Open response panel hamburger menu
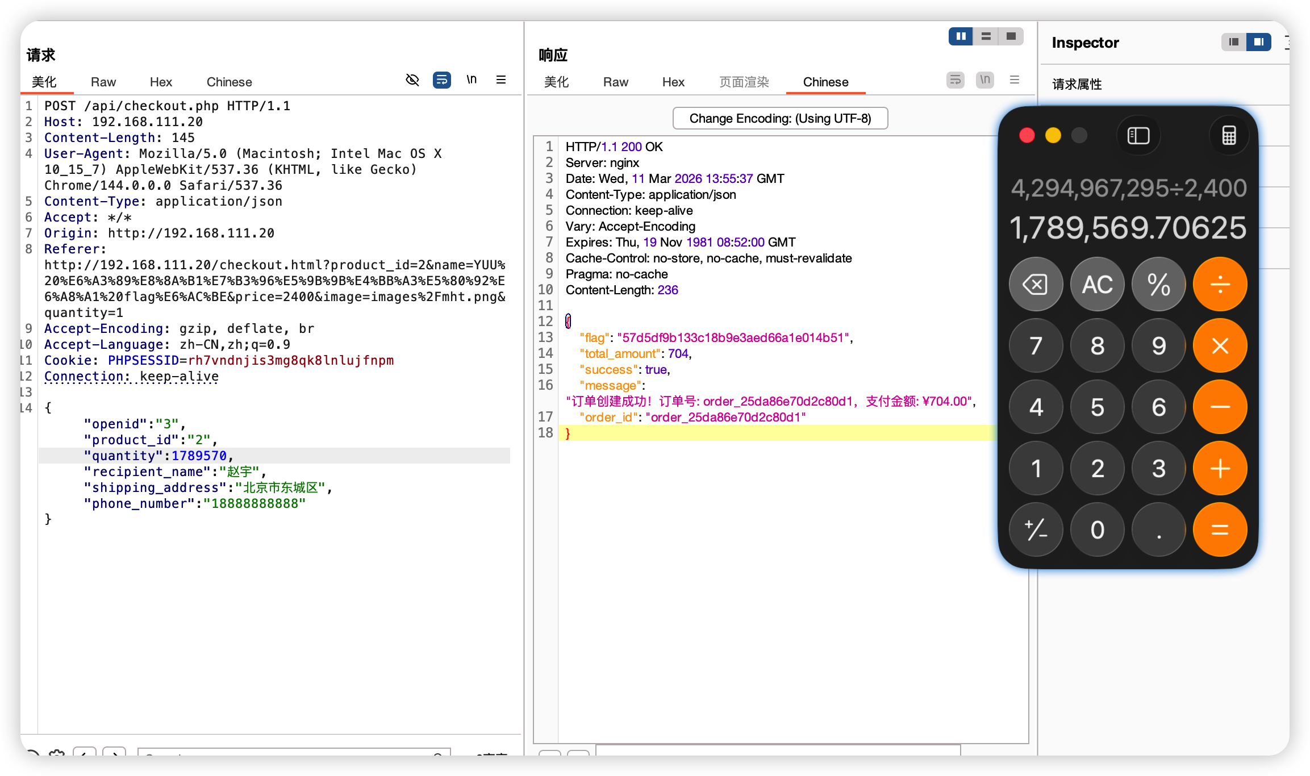1310x776 pixels. point(1015,80)
